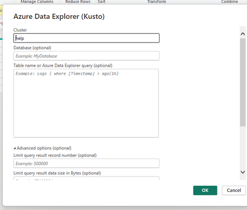The image size is (247, 210).
Task: Click the Database (optional) input field
Action: pyautogui.click(x=86, y=56)
